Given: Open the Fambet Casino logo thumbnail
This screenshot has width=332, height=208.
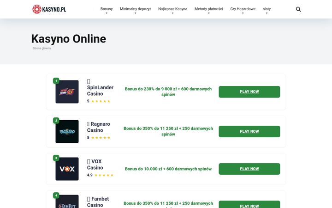Looking at the screenshot, I should tap(67, 202).
